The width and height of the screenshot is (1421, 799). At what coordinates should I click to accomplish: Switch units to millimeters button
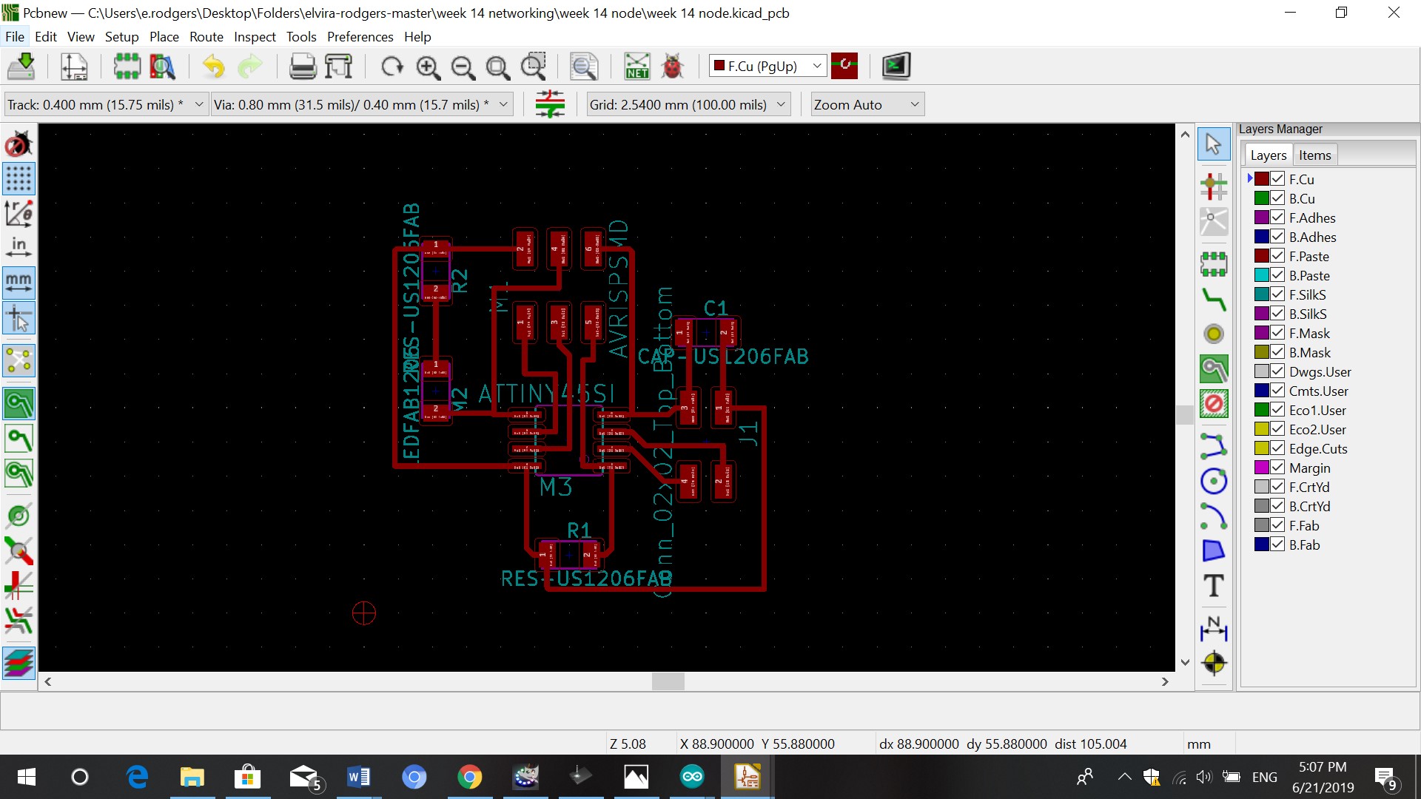pyautogui.click(x=19, y=283)
